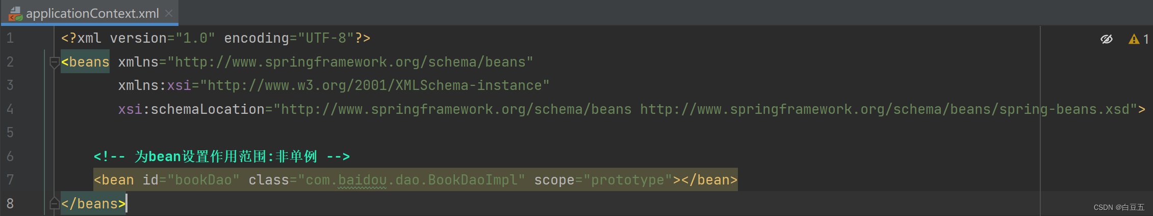Click line number 1 in the gutter
1153x216 pixels.
tap(10, 38)
